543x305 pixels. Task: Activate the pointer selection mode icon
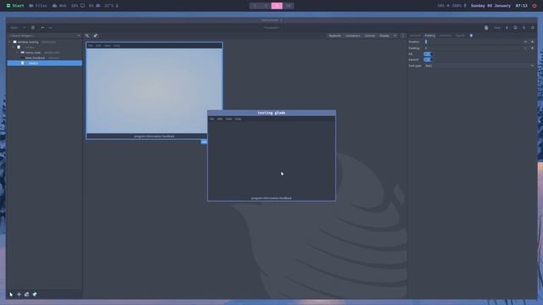pyautogui.click(x=11, y=294)
